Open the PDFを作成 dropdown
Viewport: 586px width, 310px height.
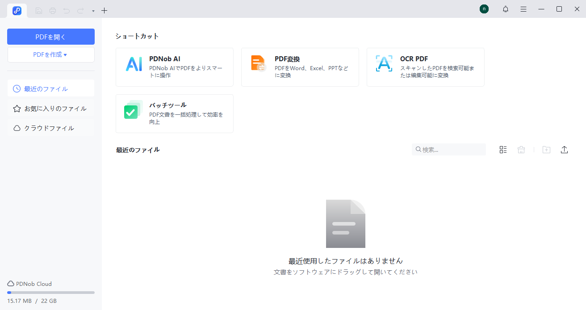[x=50, y=54]
